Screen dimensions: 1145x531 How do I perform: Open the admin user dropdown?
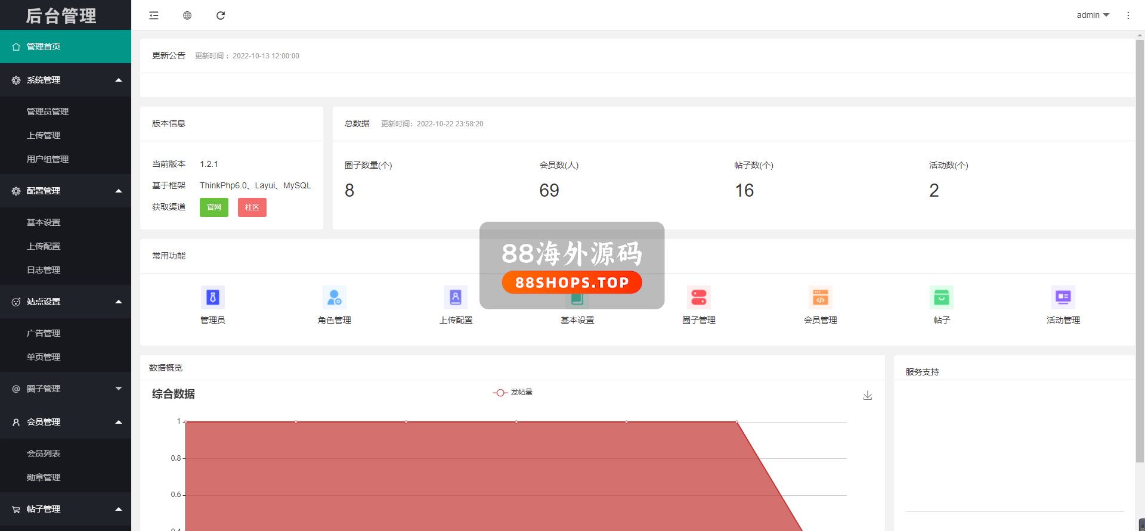1093,15
